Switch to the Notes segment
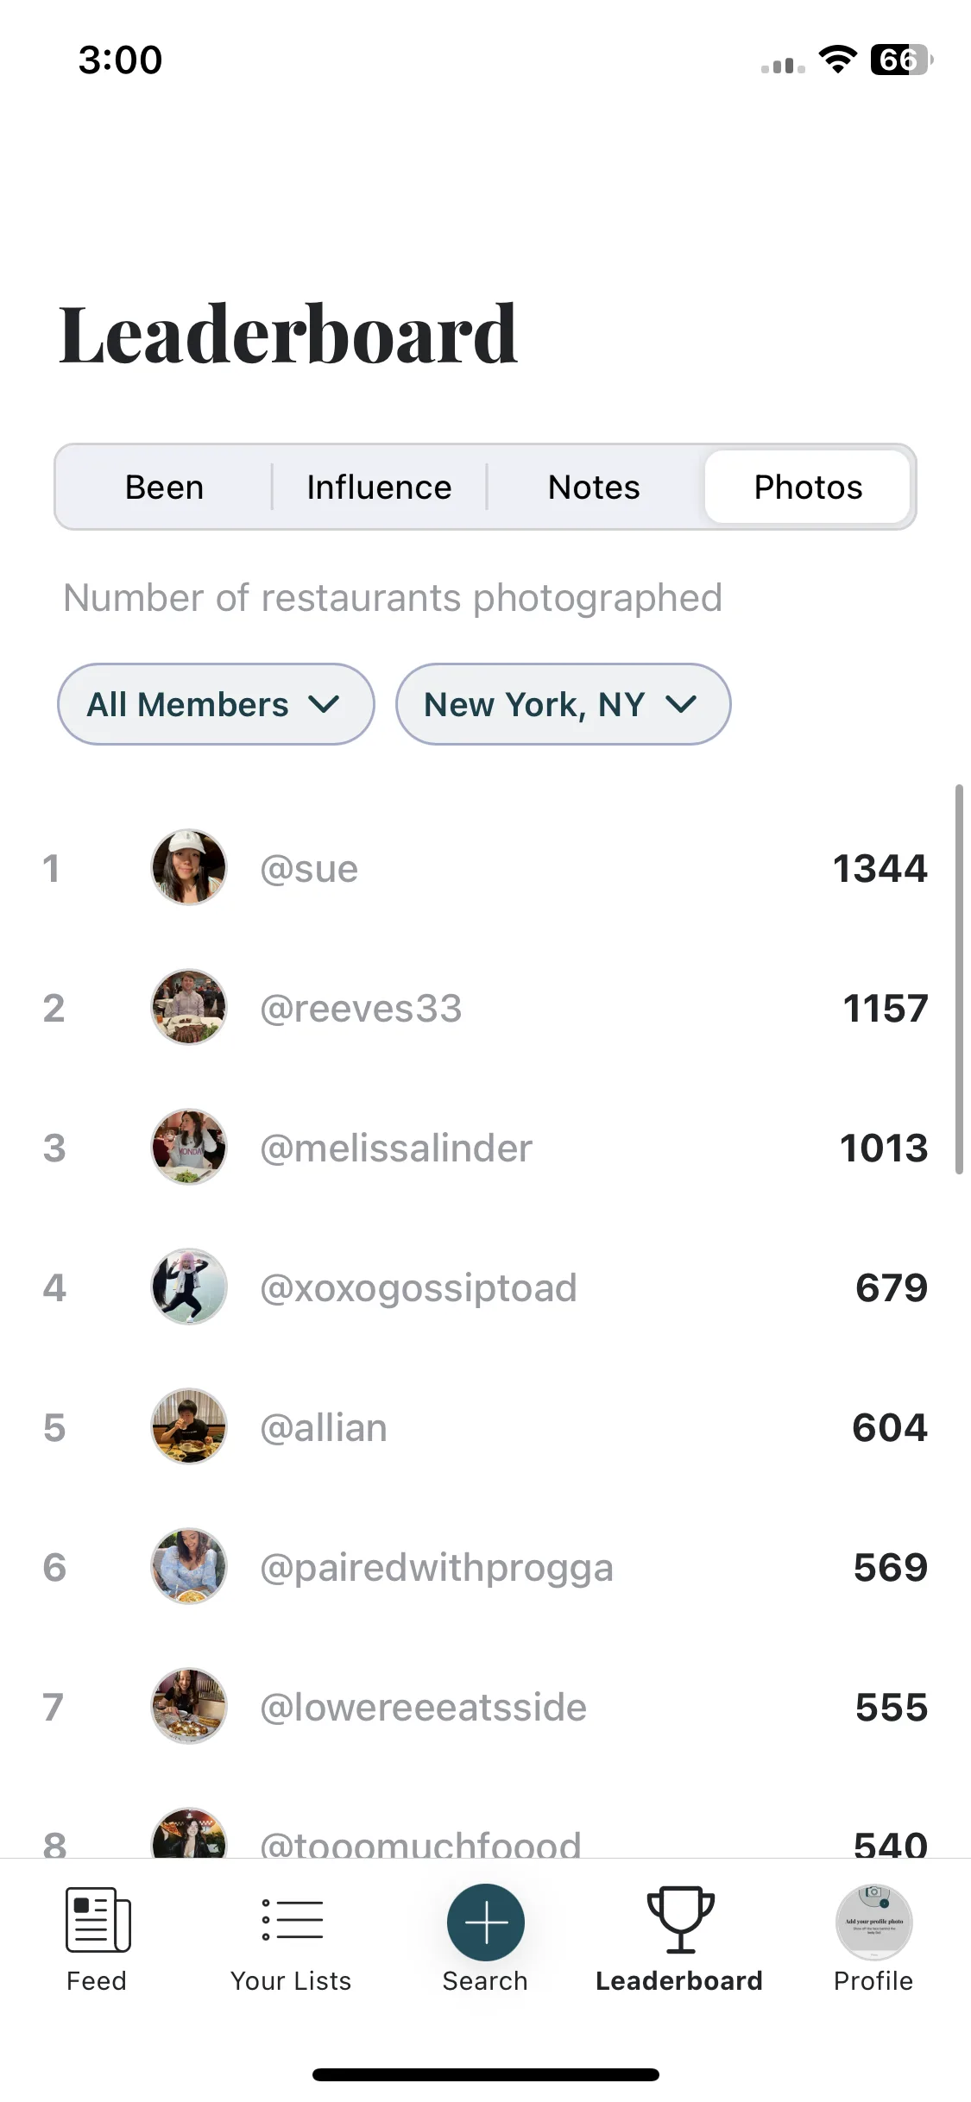Image resolution: width=971 pixels, height=2102 pixels. (594, 487)
